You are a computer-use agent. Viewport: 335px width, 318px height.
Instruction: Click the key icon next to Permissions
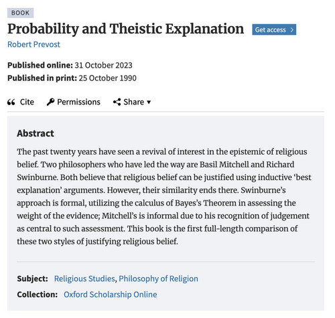tap(50, 102)
